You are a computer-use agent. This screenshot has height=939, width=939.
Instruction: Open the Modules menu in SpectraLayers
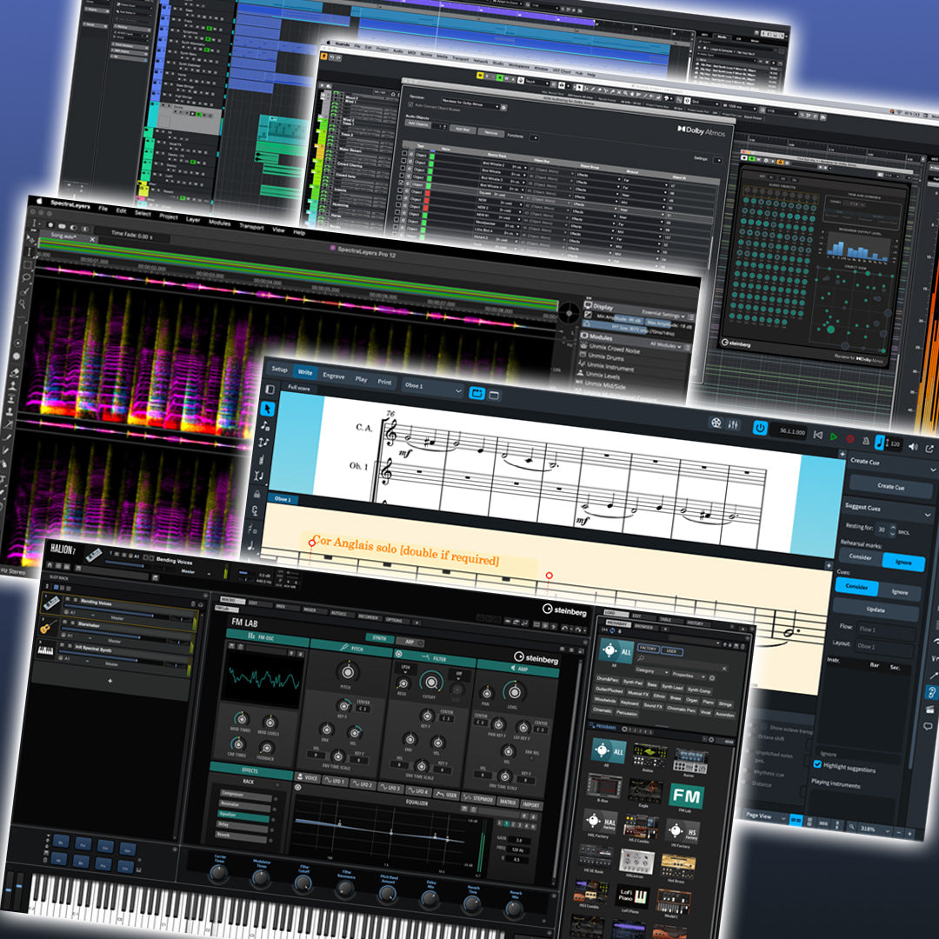click(x=219, y=223)
